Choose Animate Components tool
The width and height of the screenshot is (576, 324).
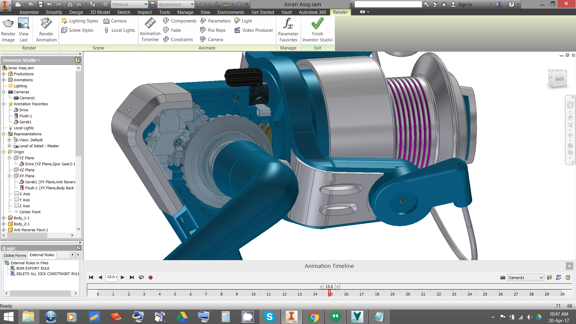[180, 21]
